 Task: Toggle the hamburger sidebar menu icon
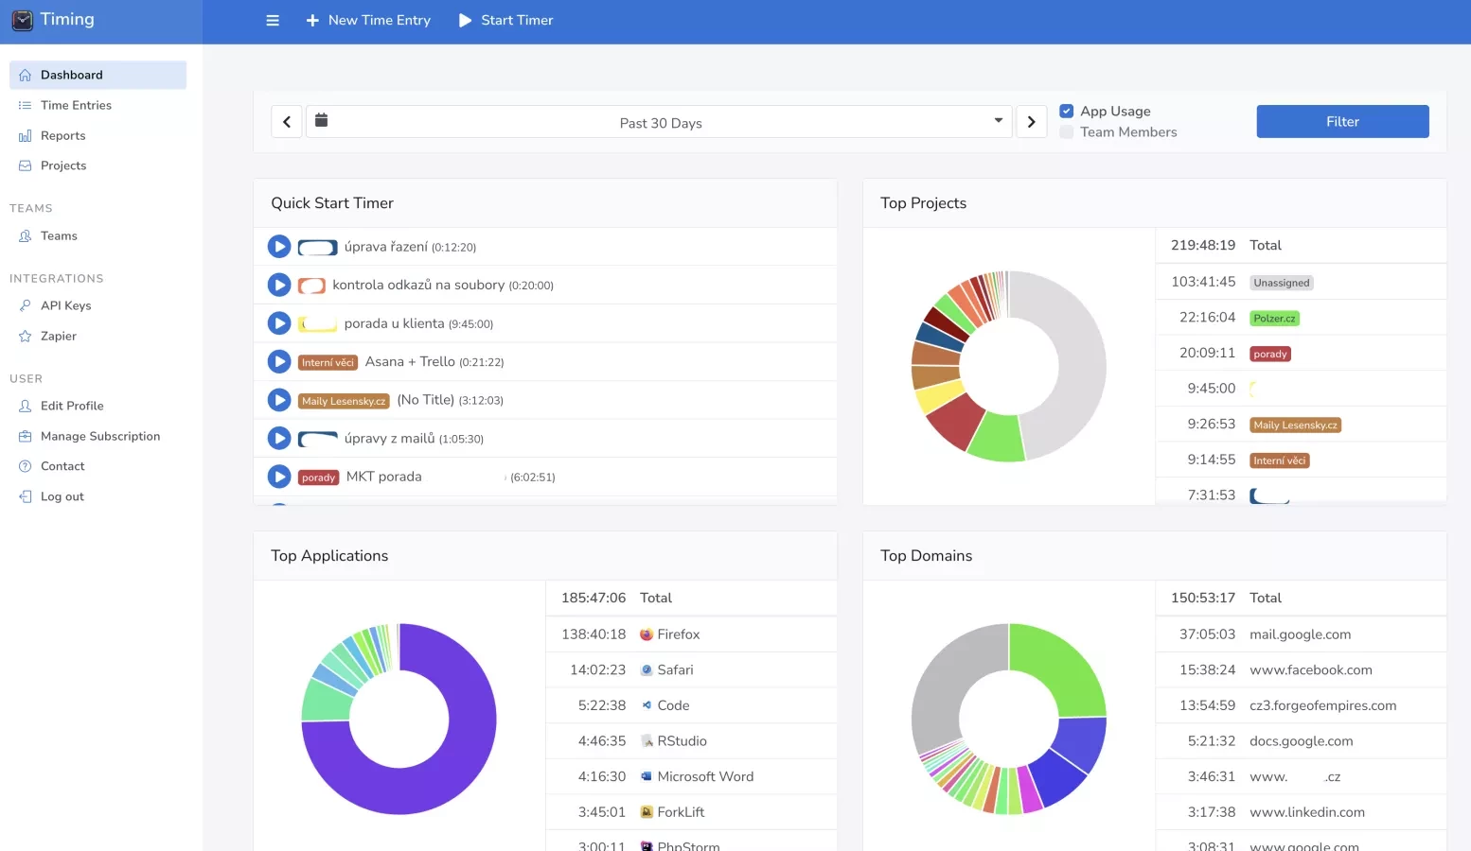[273, 20]
